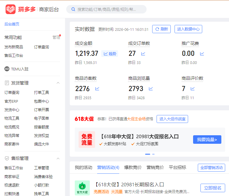
Task: Select the 营销活动(4) tab
Action: (x=108, y=168)
